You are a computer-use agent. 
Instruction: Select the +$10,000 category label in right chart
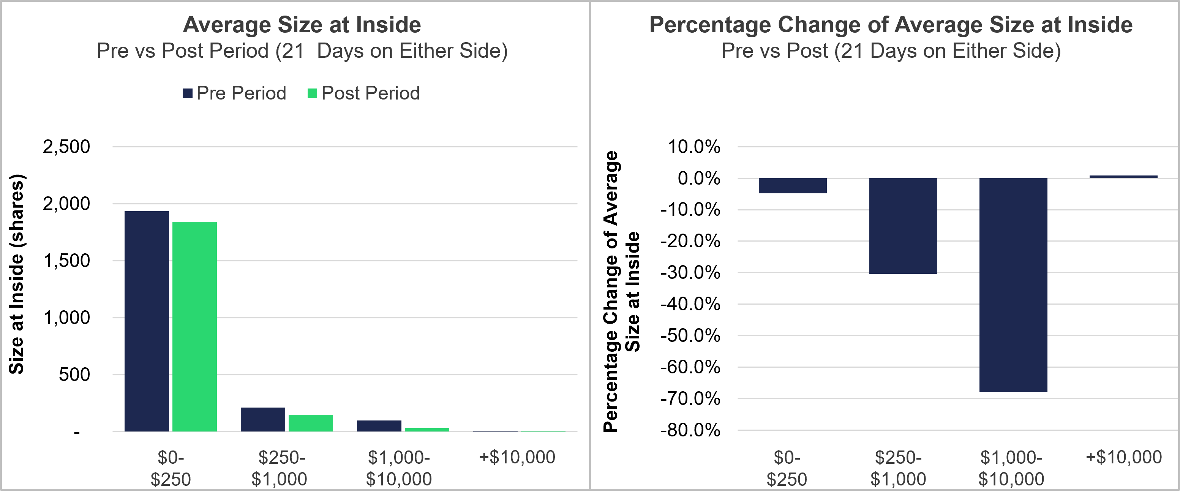1124,457
